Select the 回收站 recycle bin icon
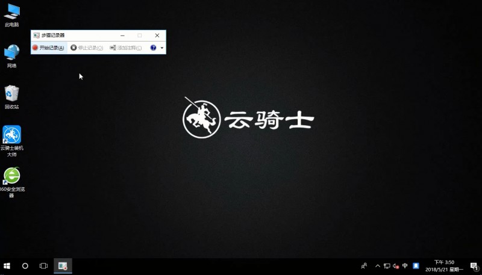482x275 pixels. click(12, 97)
